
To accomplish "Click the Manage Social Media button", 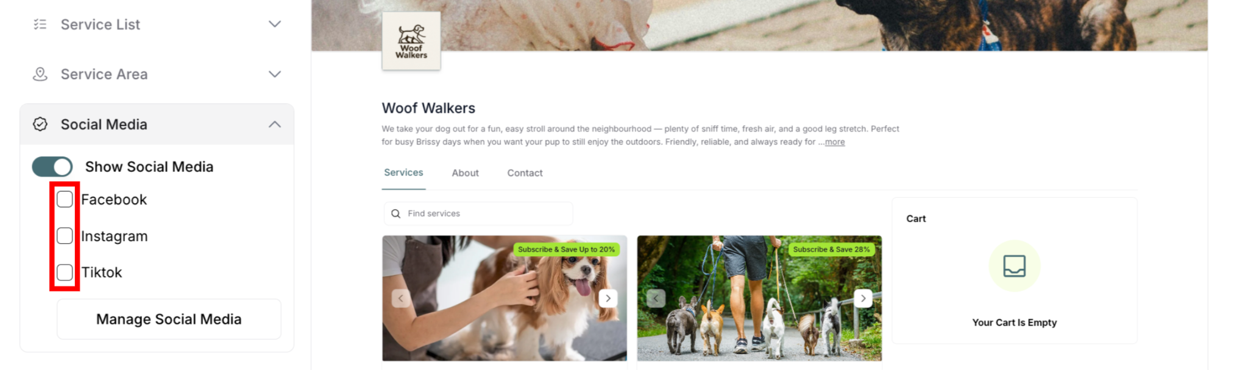I will point(169,319).
